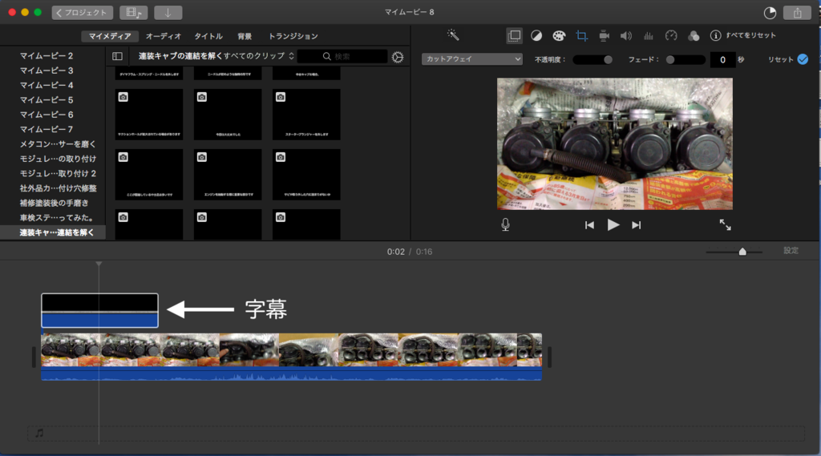Select マイムービー 2 in sidebar

47,55
